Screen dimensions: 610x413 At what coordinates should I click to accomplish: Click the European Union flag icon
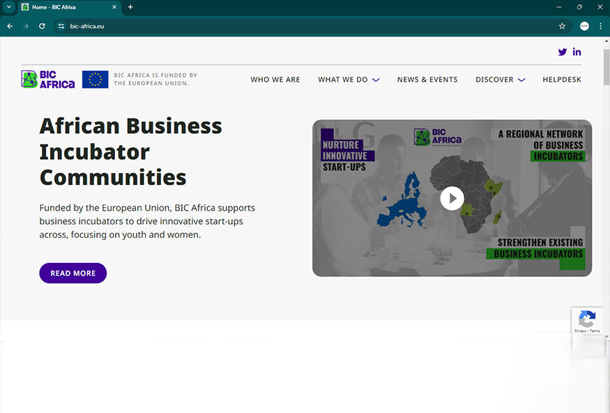(95, 80)
